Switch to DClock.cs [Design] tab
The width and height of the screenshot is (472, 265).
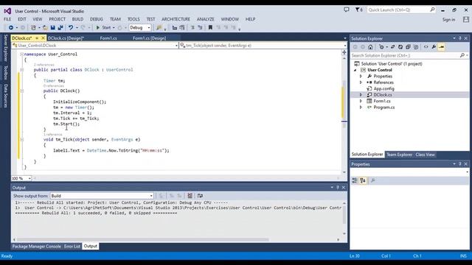point(66,38)
